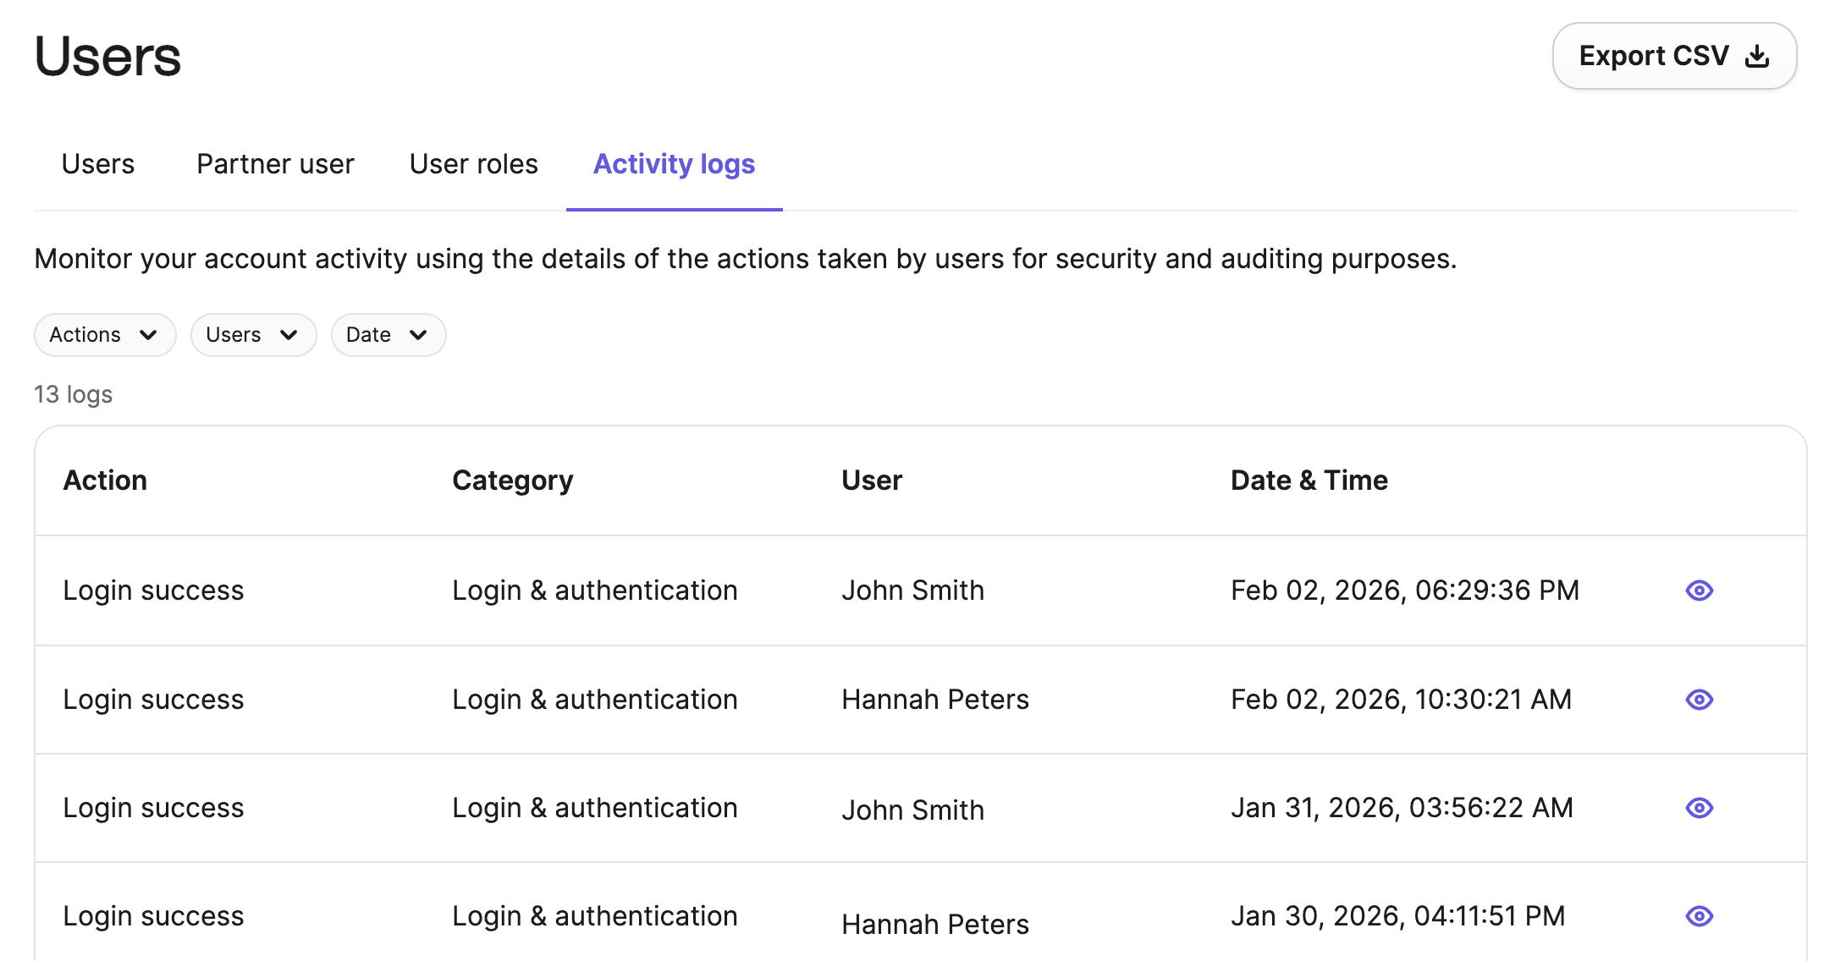Open Hannah Peters' Jan 30 log details
Screen dimensions: 1835x961
click(x=1699, y=916)
